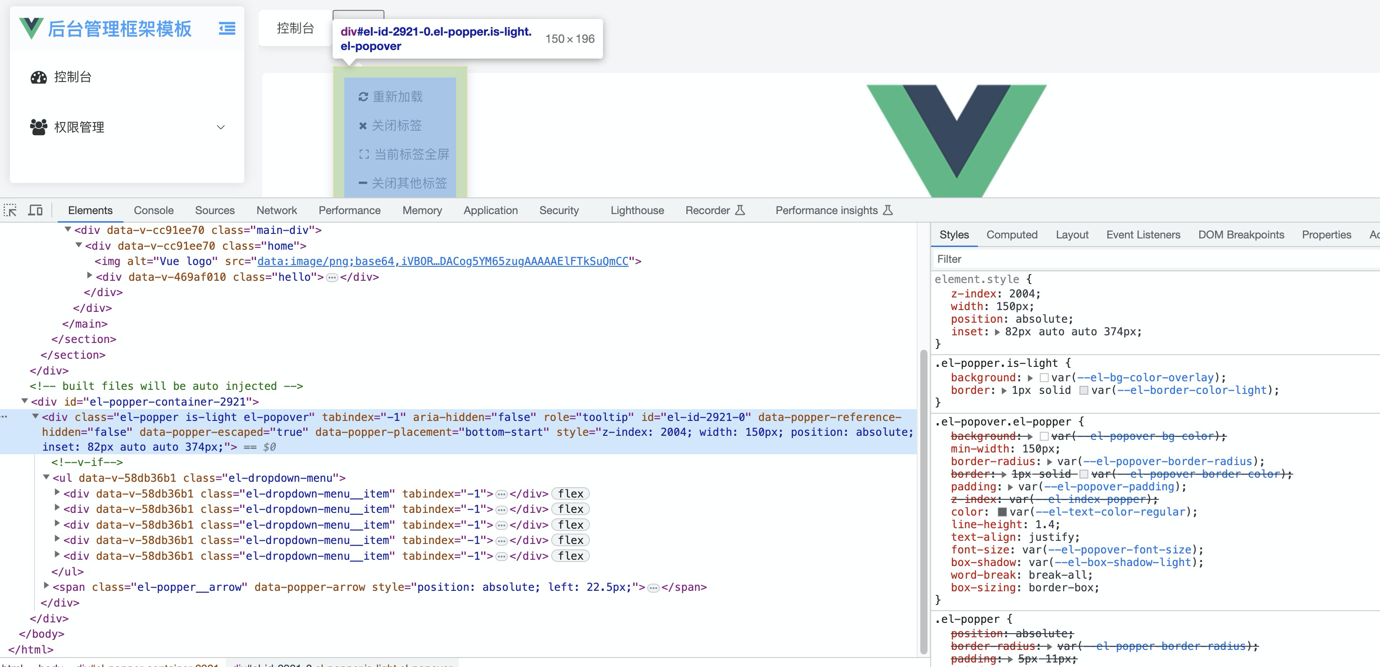Click the dashboard gauge icon beside 控制台
This screenshot has height=667, width=1380.
point(39,77)
